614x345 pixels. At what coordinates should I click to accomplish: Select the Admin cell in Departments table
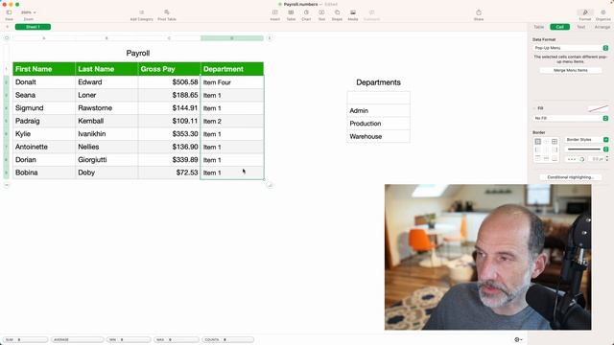tap(378, 111)
